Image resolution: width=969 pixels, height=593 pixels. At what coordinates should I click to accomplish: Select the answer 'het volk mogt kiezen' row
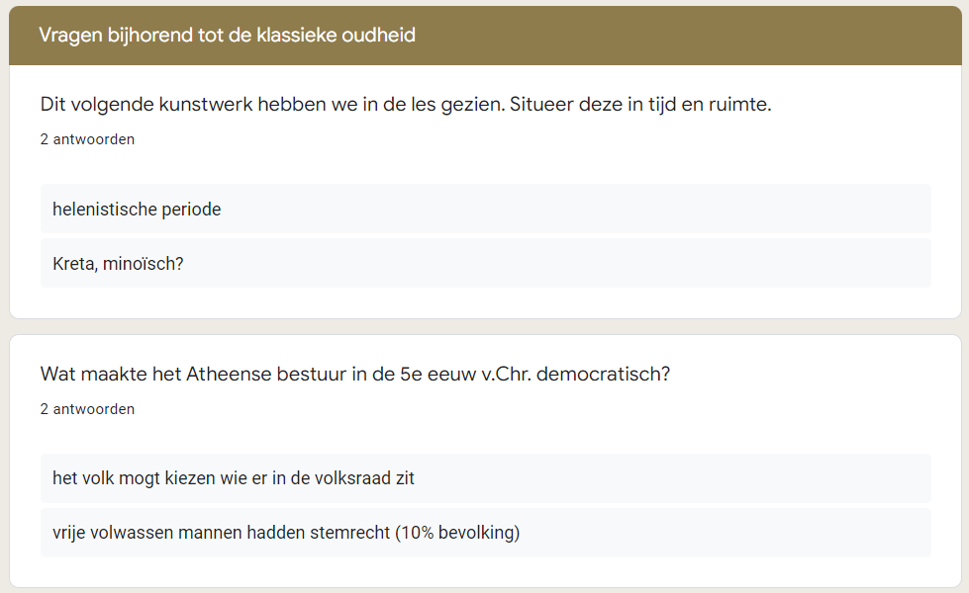point(486,478)
